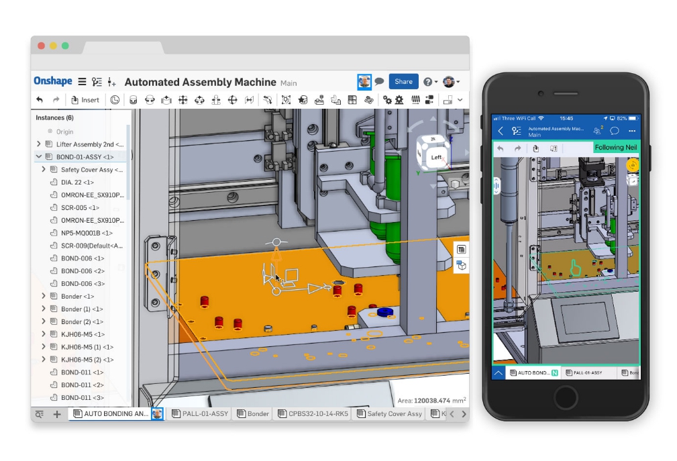Select the Fastened mate tool
The height and width of the screenshot is (461, 677).
(x=134, y=100)
